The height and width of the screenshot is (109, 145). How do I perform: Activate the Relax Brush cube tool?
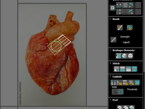[130, 28]
